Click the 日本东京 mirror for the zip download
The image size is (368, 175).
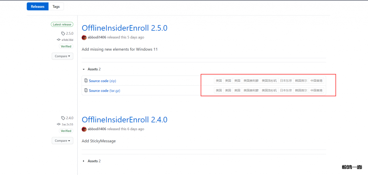(286, 81)
